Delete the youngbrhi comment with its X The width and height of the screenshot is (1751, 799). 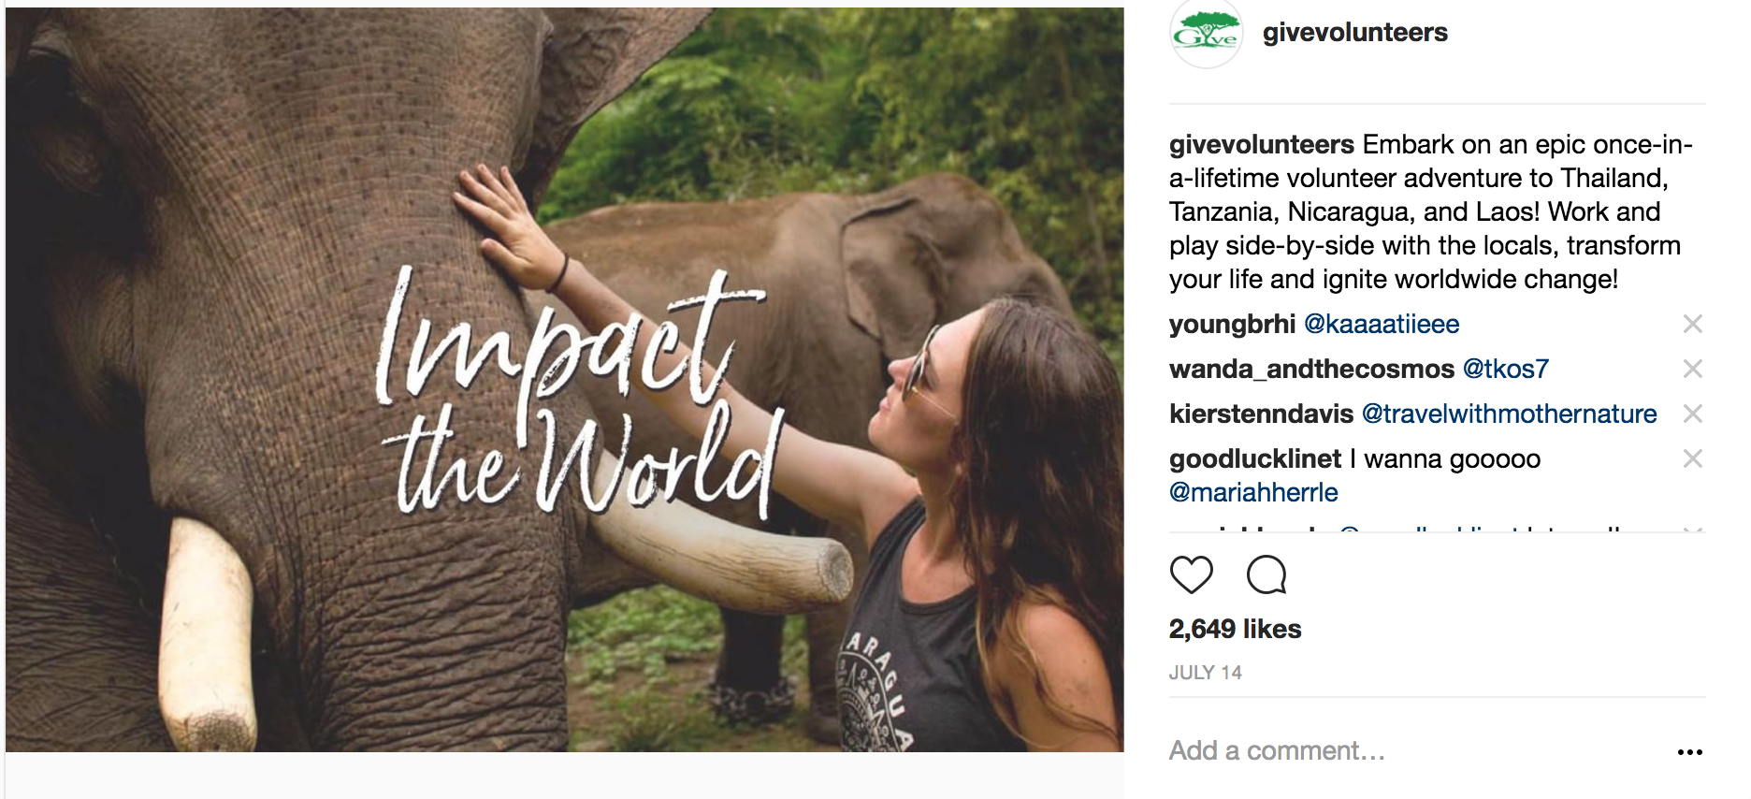1692,325
